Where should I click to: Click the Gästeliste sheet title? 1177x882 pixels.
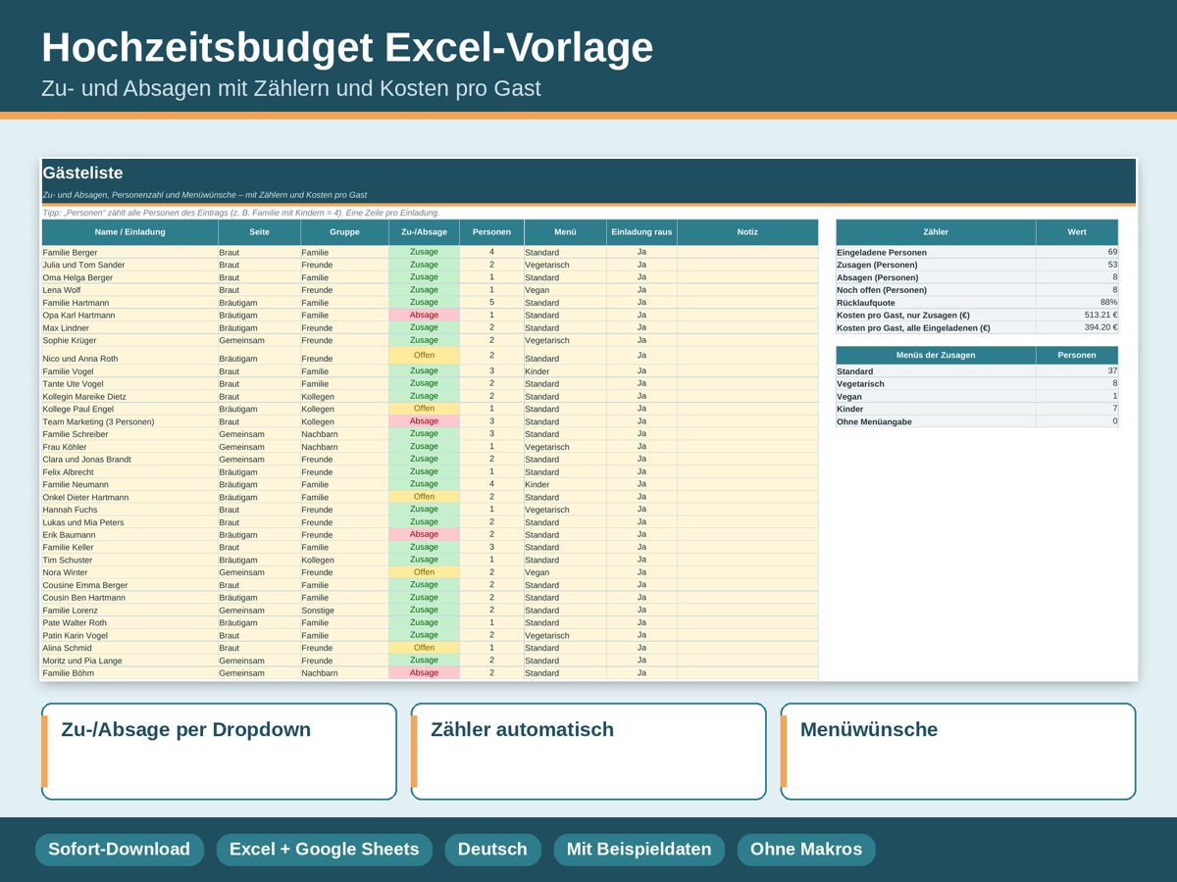coord(83,173)
